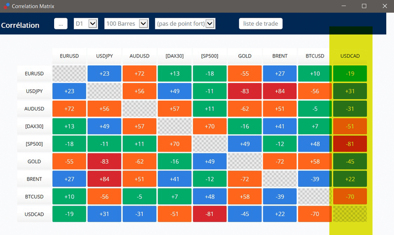Select the [SP500] column header

(x=210, y=56)
